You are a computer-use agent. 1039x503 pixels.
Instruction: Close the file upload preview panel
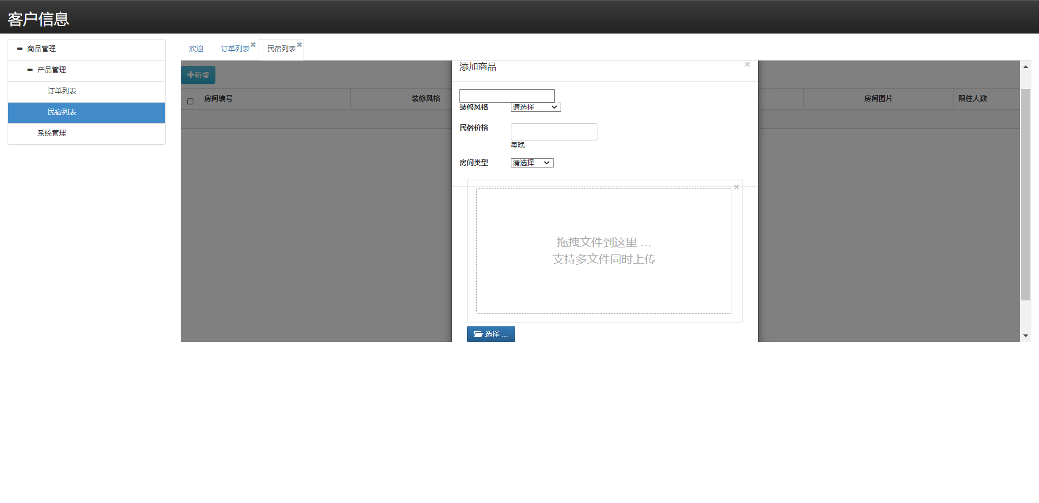point(736,187)
